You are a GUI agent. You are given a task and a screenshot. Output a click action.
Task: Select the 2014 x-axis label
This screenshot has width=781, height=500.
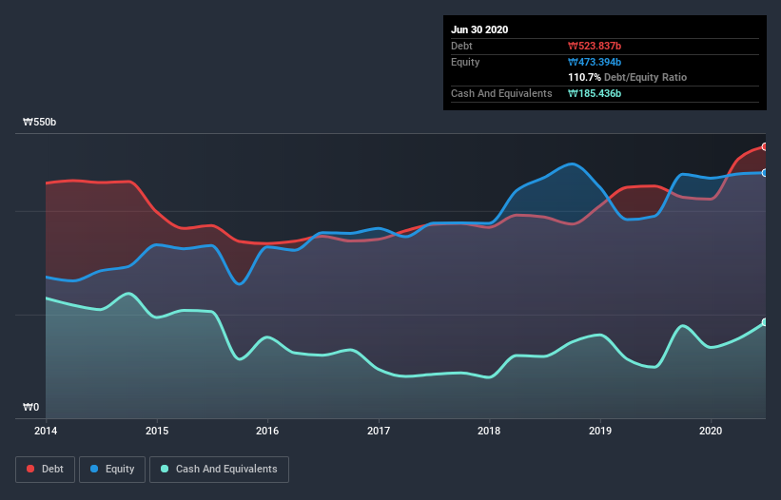pyautogui.click(x=46, y=431)
